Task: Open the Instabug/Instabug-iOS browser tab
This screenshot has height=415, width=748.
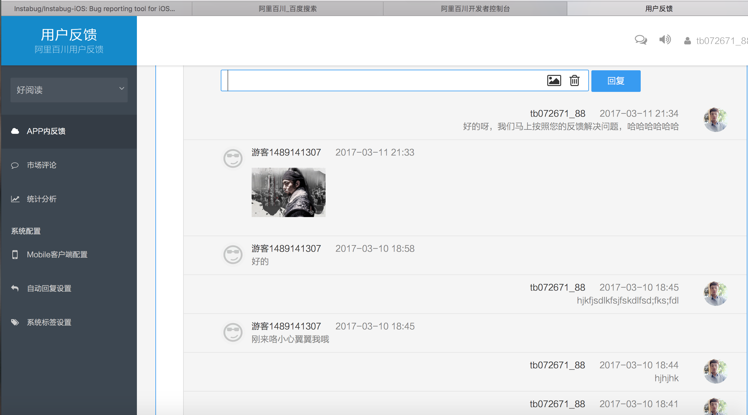Action: (94, 9)
